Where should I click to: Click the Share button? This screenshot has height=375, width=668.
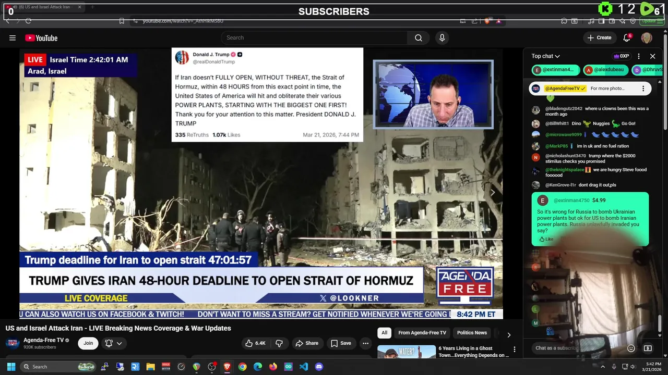click(307, 343)
